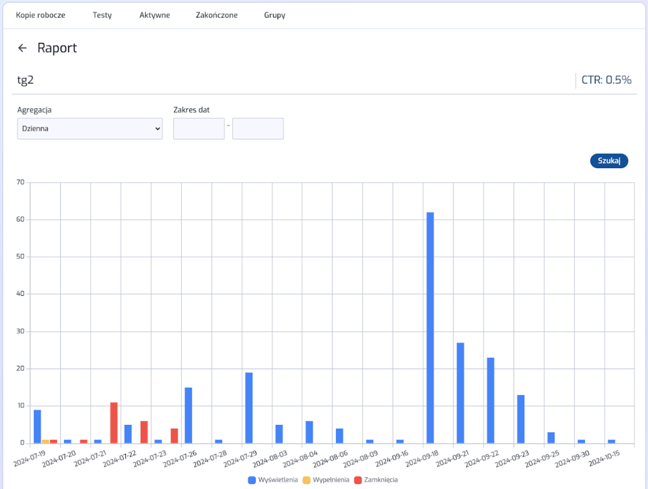Open the Agregacja dropdown set to Dzienna
Screen dimensions: 648x489
pyautogui.click(x=90, y=128)
